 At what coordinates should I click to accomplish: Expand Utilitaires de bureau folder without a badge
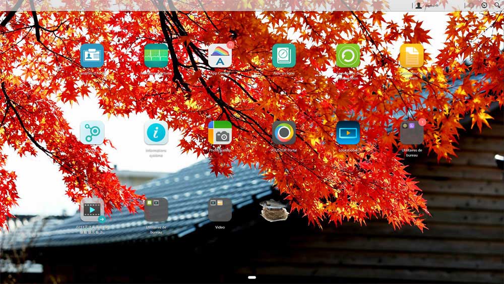[156, 210]
